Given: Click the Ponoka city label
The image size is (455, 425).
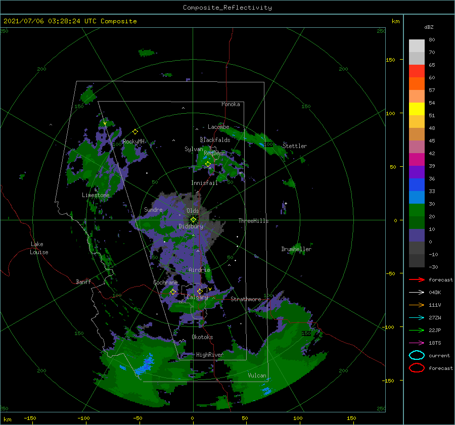Looking at the screenshot, I should pos(231,104).
